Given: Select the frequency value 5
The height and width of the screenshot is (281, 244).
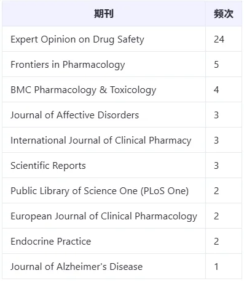Looking at the screenshot, I should [x=216, y=65].
